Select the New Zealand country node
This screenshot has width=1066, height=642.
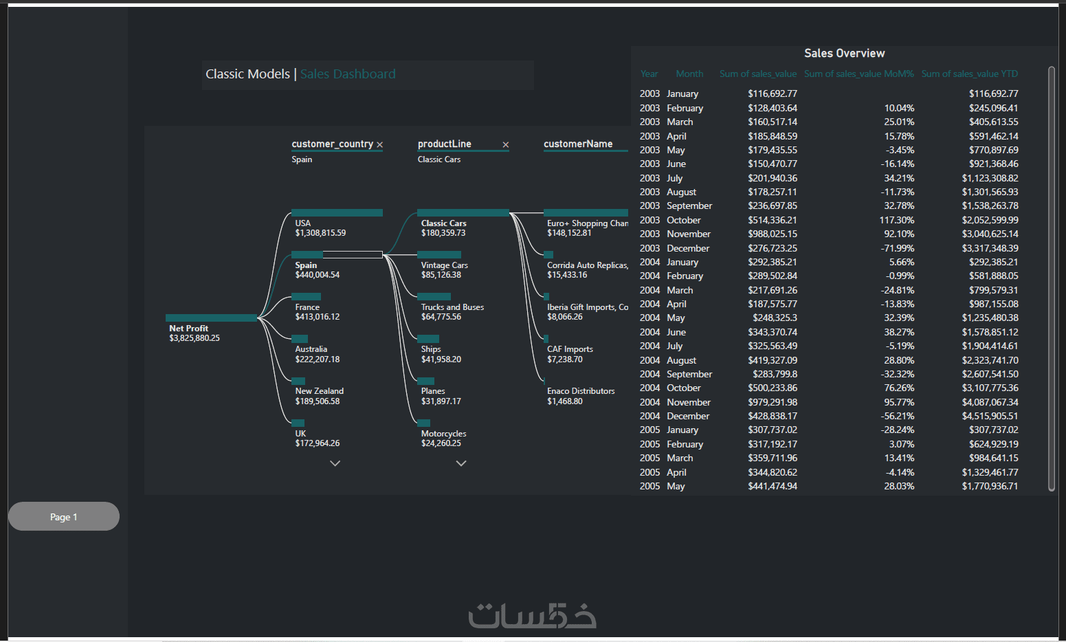[298, 381]
